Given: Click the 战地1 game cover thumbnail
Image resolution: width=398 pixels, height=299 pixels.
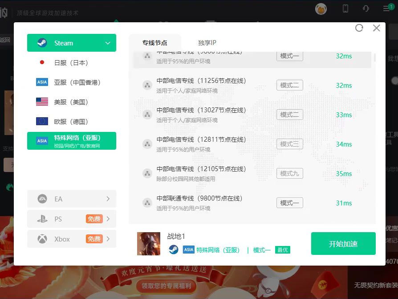Looking at the screenshot, I should click(x=149, y=244).
